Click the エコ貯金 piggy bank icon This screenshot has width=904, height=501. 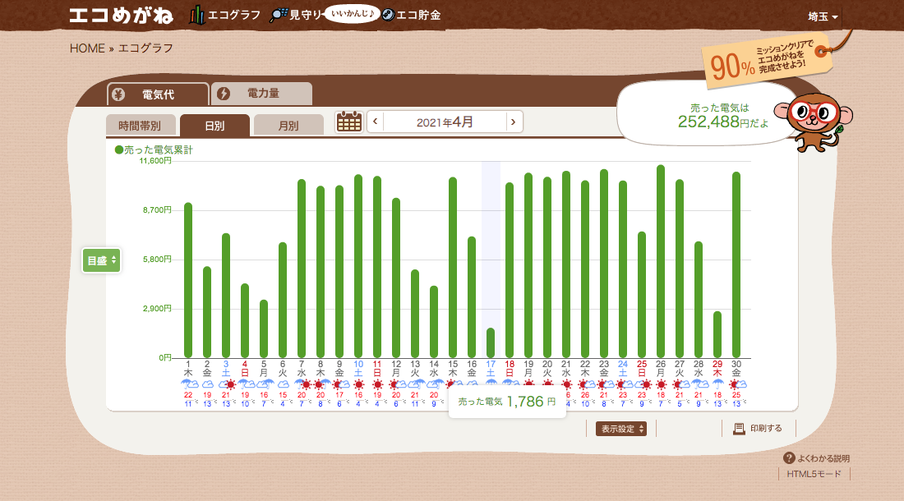pyautogui.click(x=388, y=15)
